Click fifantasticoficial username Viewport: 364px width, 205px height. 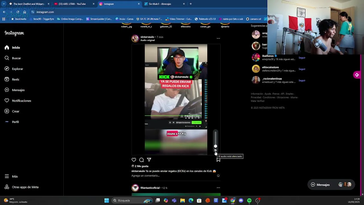[150, 188]
